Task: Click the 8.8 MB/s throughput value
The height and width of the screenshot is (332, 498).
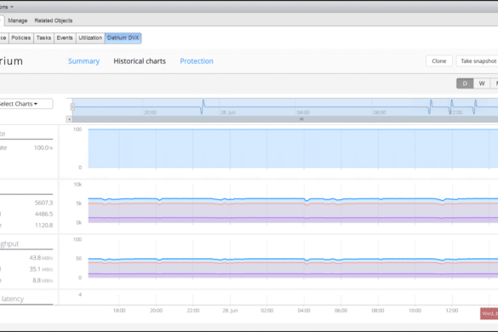Action: pyautogui.click(x=43, y=281)
